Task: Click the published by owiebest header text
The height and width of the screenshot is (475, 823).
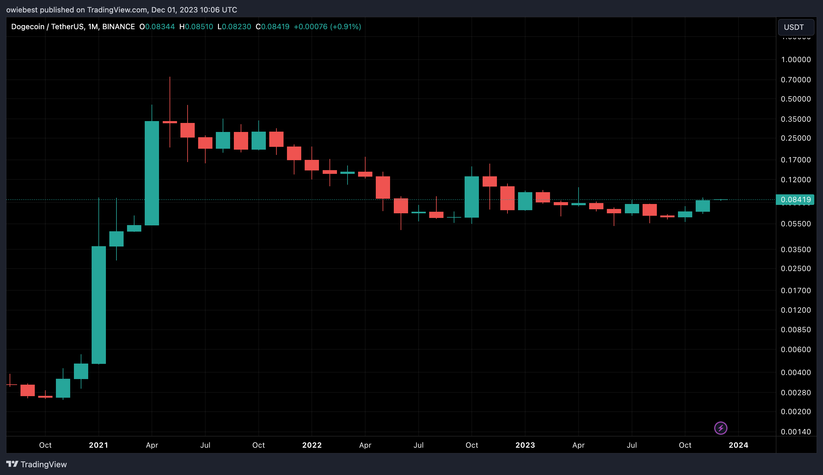Action: 122,10
